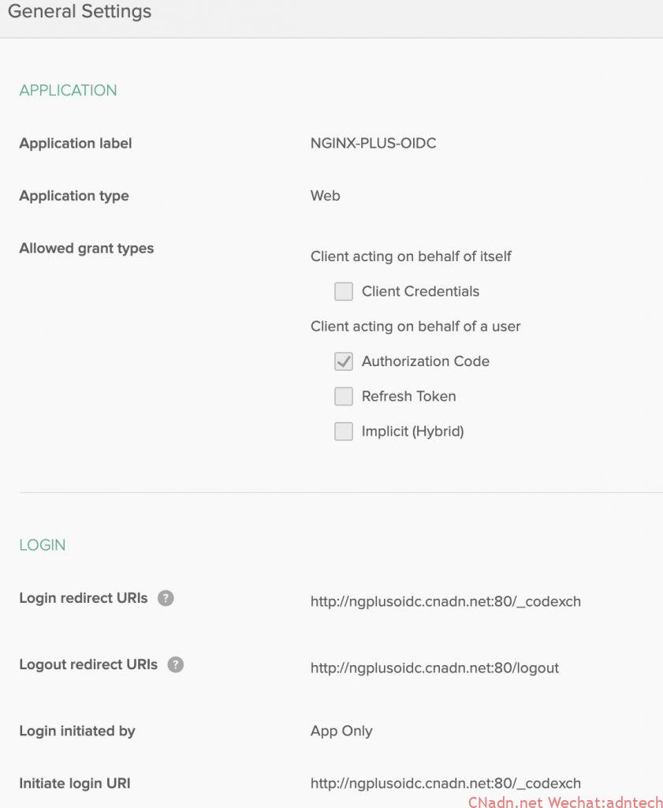Click the Refresh Token label text

tap(408, 396)
